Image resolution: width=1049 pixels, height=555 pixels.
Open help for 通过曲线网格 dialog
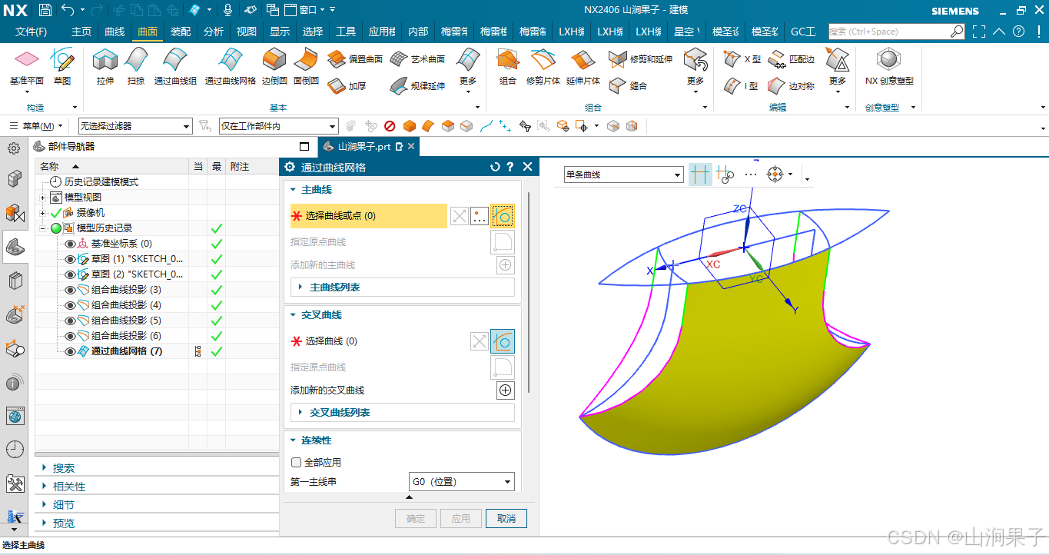click(510, 167)
